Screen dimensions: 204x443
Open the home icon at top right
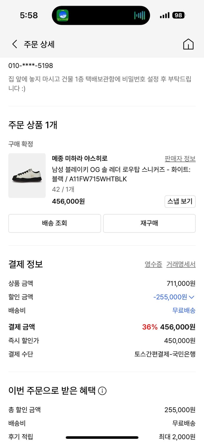tap(188, 44)
